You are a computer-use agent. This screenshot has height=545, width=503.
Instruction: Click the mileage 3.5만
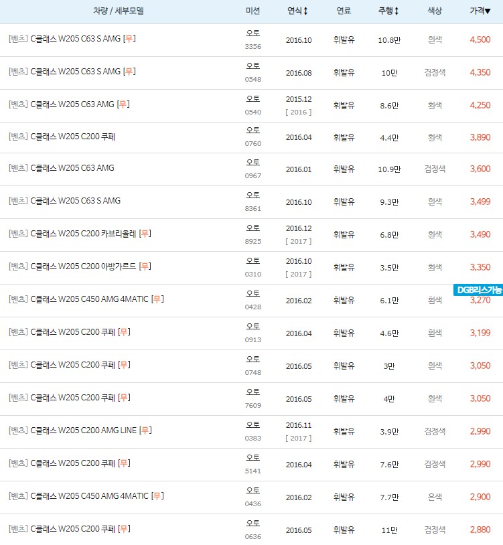(x=389, y=268)
